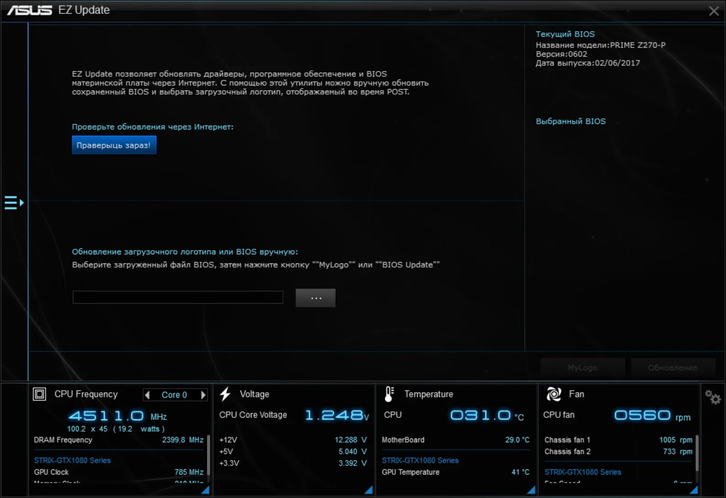Click the CPU temperature 031.0 °C value
Image resolution: width=726 pixels, height=498 pixels.
[487, 415]
